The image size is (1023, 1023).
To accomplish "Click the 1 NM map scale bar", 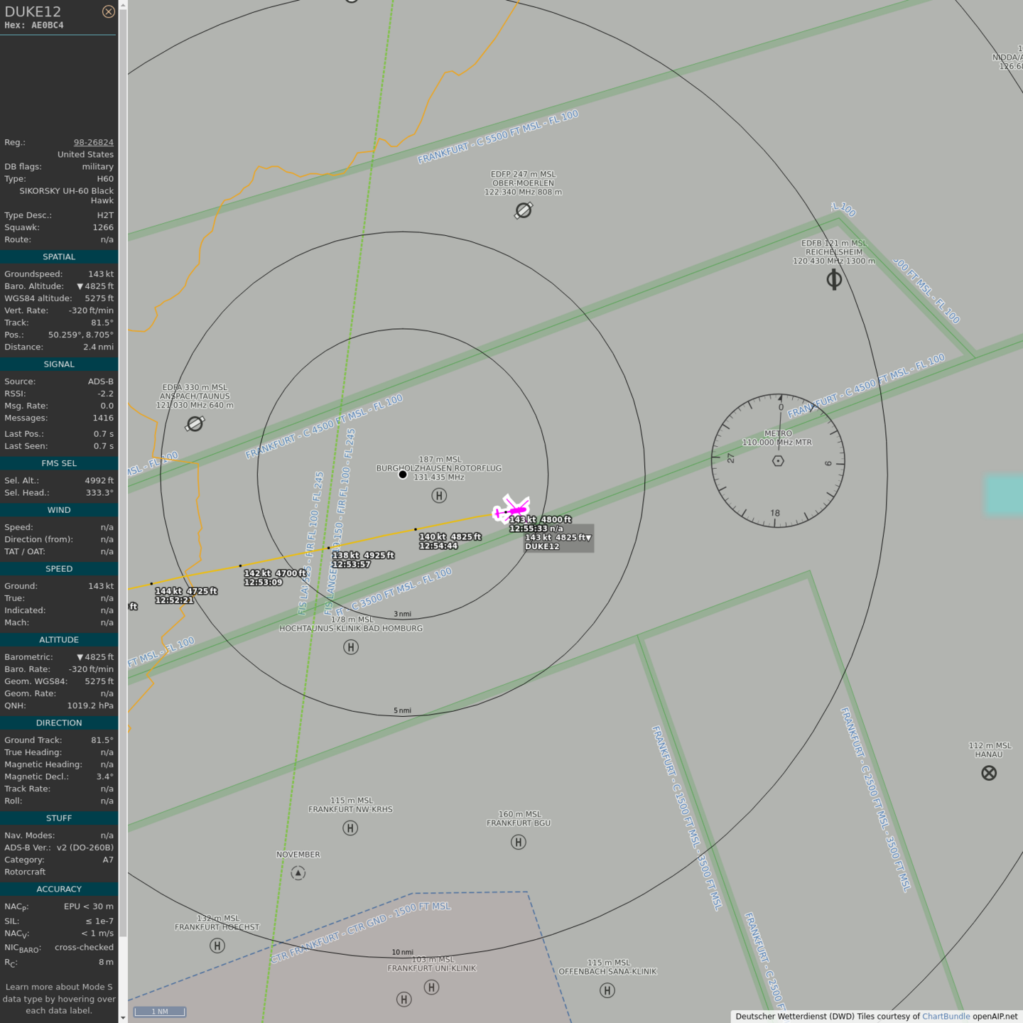I will (160, 1012).
